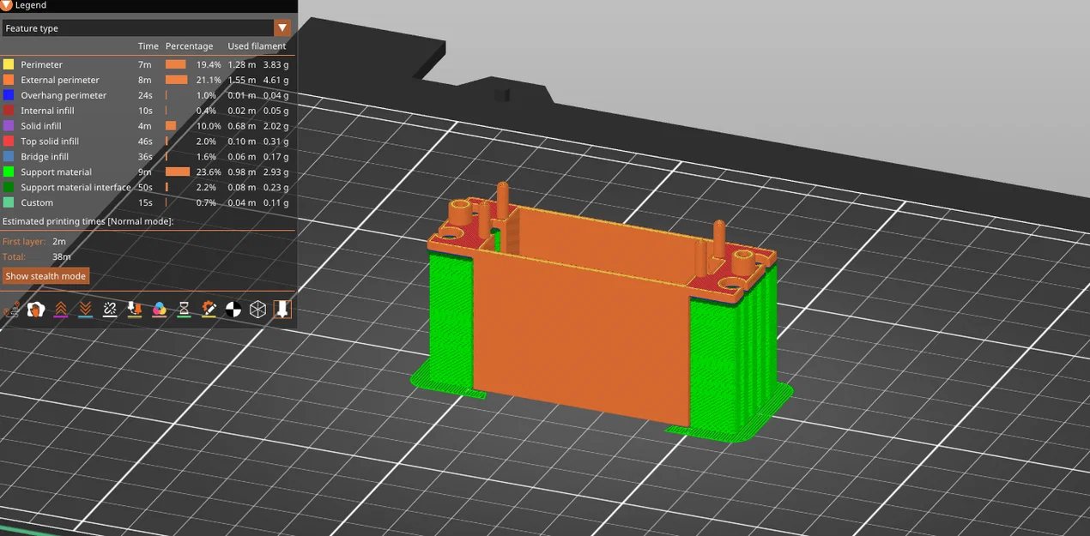Click the Used filament column header
The image size is (1090, 536).
(x=257, y=46)
